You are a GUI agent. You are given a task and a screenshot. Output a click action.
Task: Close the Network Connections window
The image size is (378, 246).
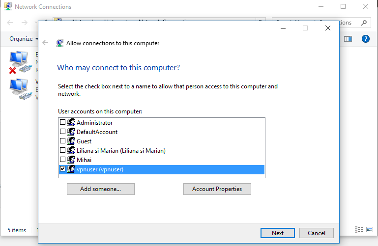coord(366,6)
